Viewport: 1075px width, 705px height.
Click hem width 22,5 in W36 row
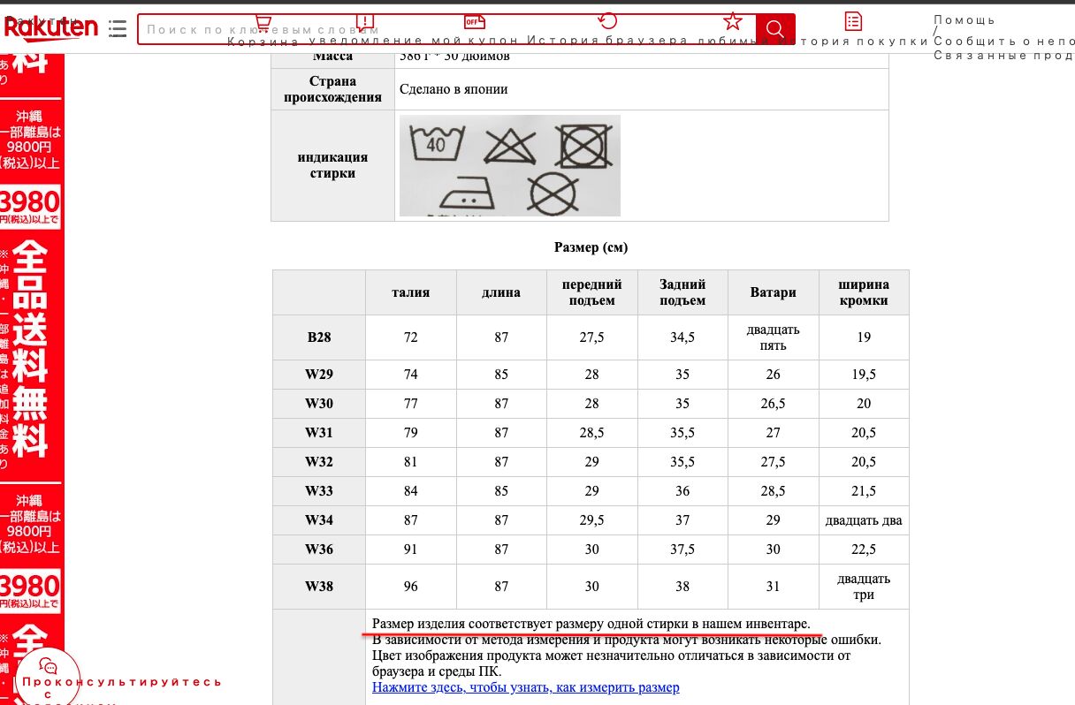click(x=864, y=550)
